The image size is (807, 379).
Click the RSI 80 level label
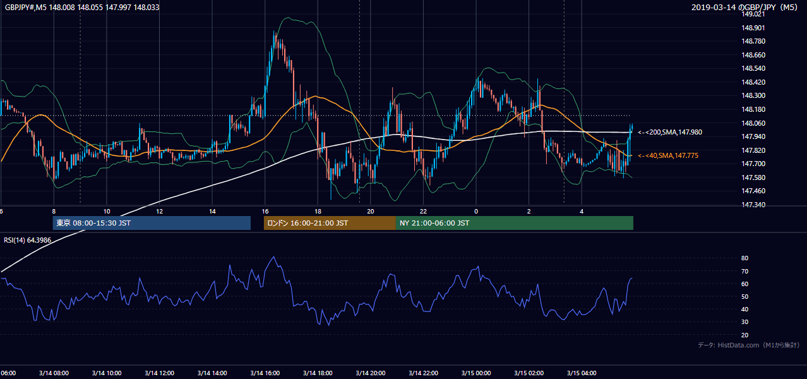tap(744, 258)
